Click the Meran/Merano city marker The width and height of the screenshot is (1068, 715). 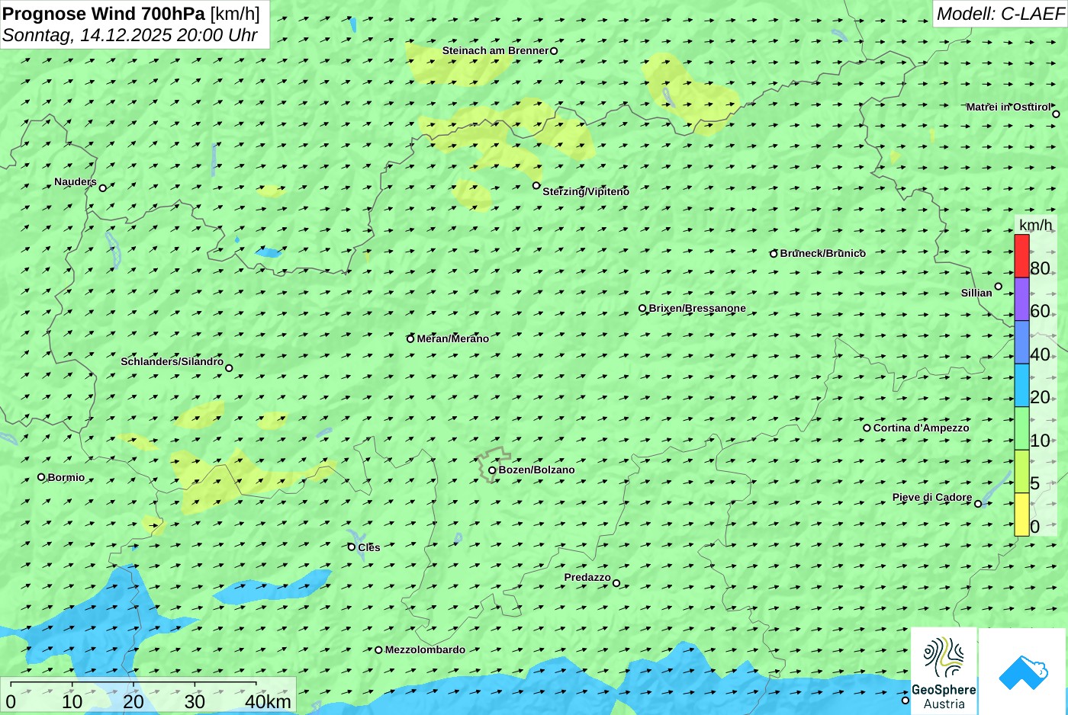click(410, 338)
